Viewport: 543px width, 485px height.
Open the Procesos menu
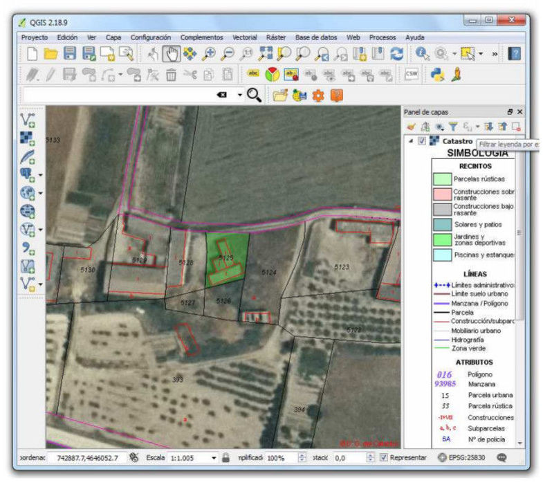(383, 37)
